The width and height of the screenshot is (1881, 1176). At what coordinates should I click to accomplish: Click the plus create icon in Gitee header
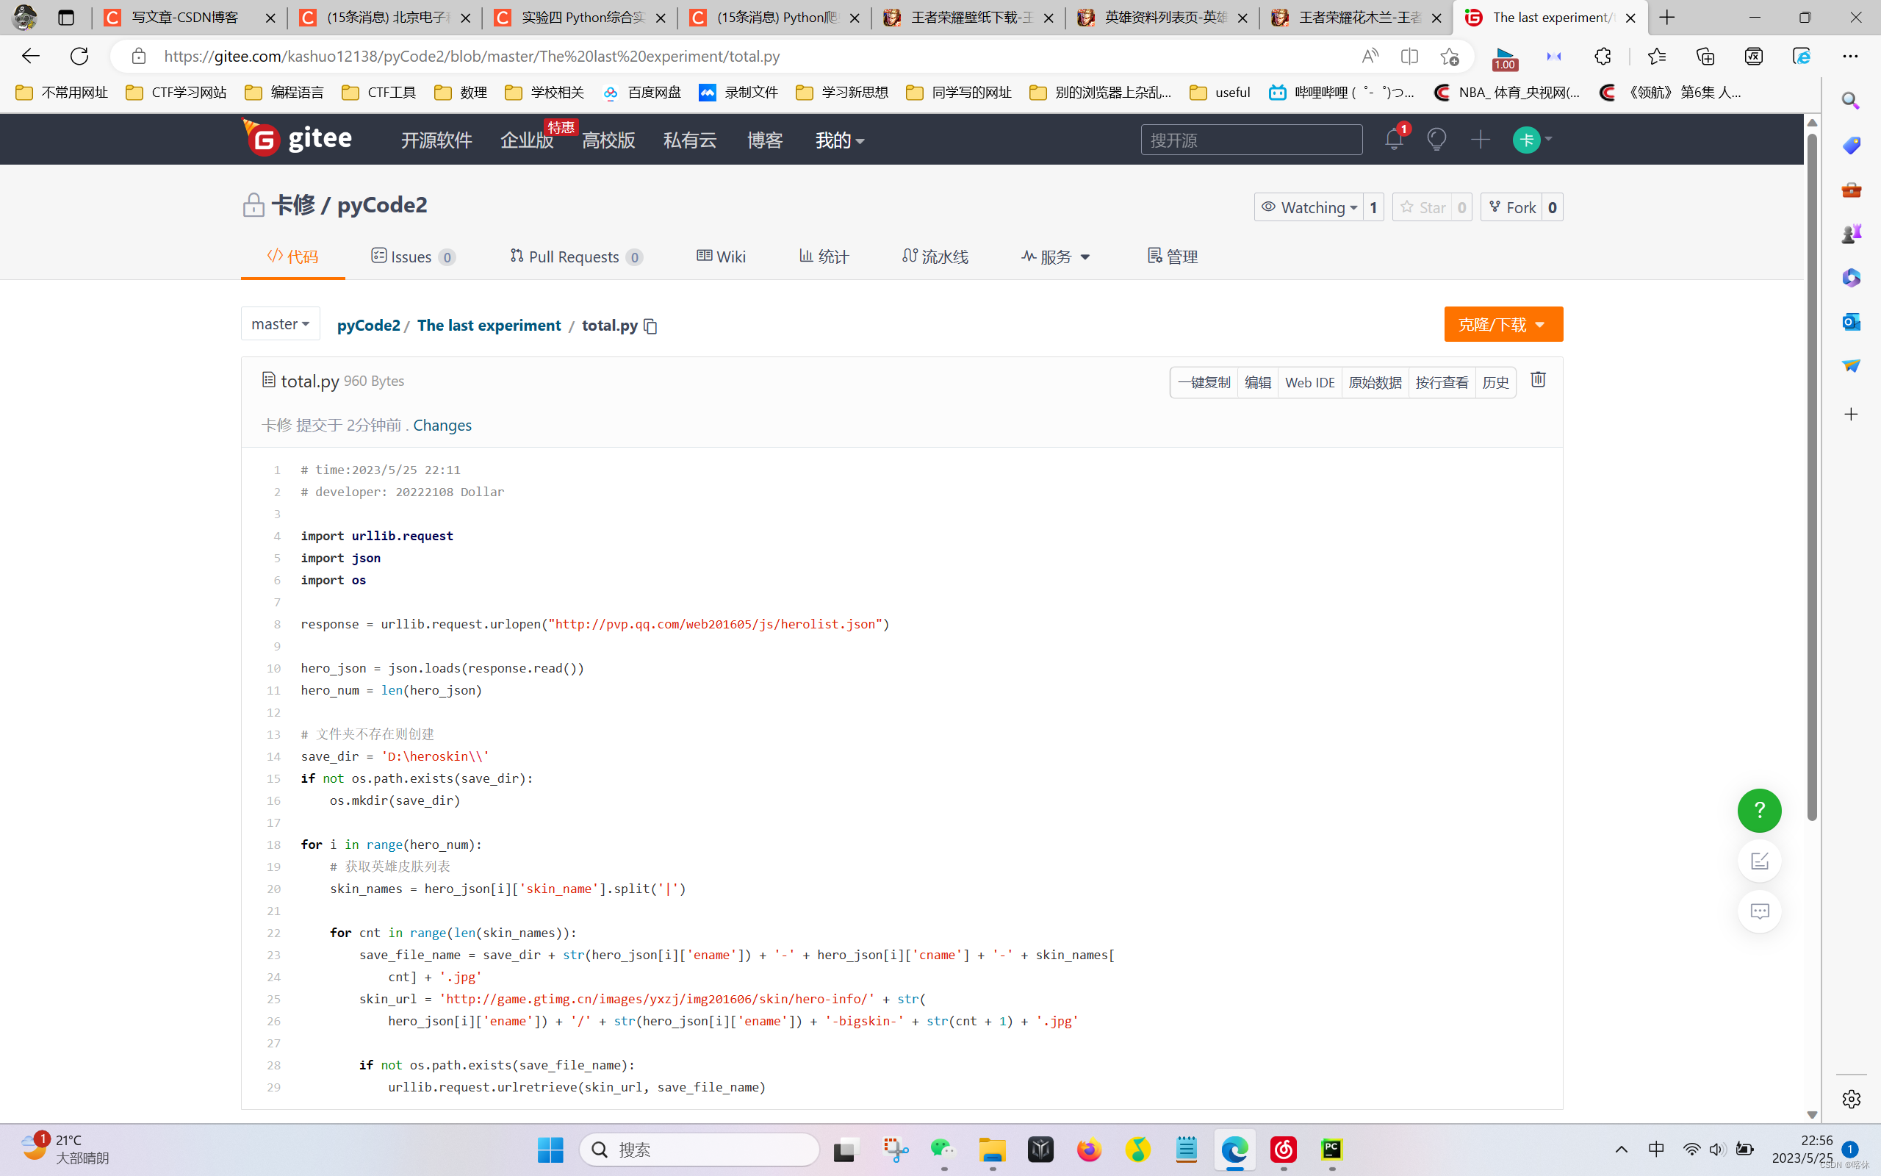1480,140
